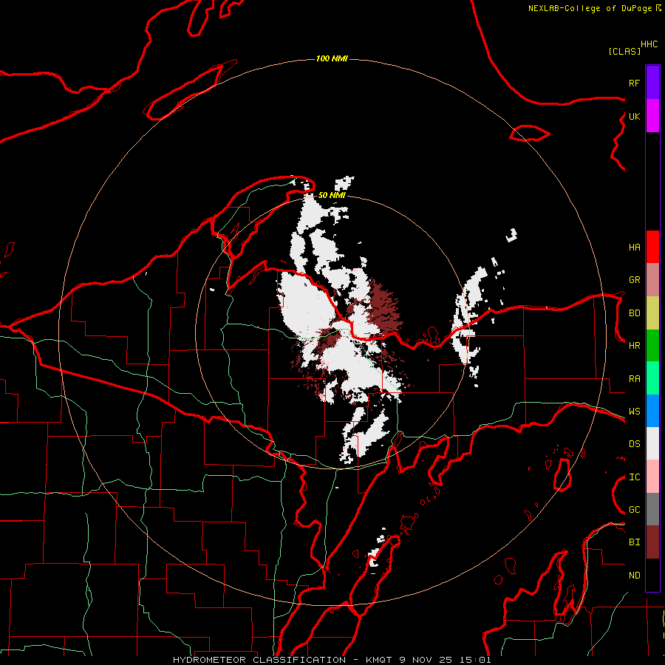This screenshot has height=665, width=665.
Task: Click the KMQT radar site identifier
Action: [x=379, y=660]
